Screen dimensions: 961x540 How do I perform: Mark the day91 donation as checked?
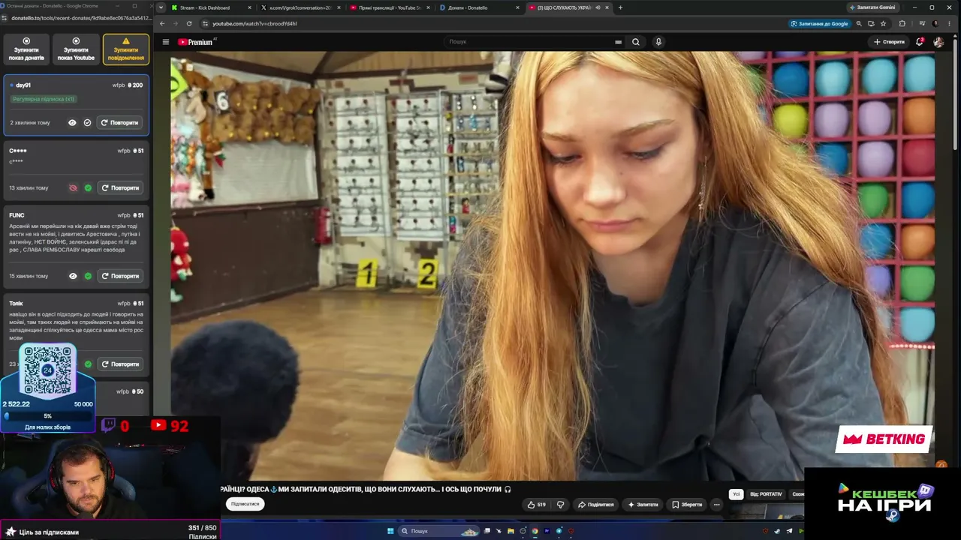coord(87,122)
